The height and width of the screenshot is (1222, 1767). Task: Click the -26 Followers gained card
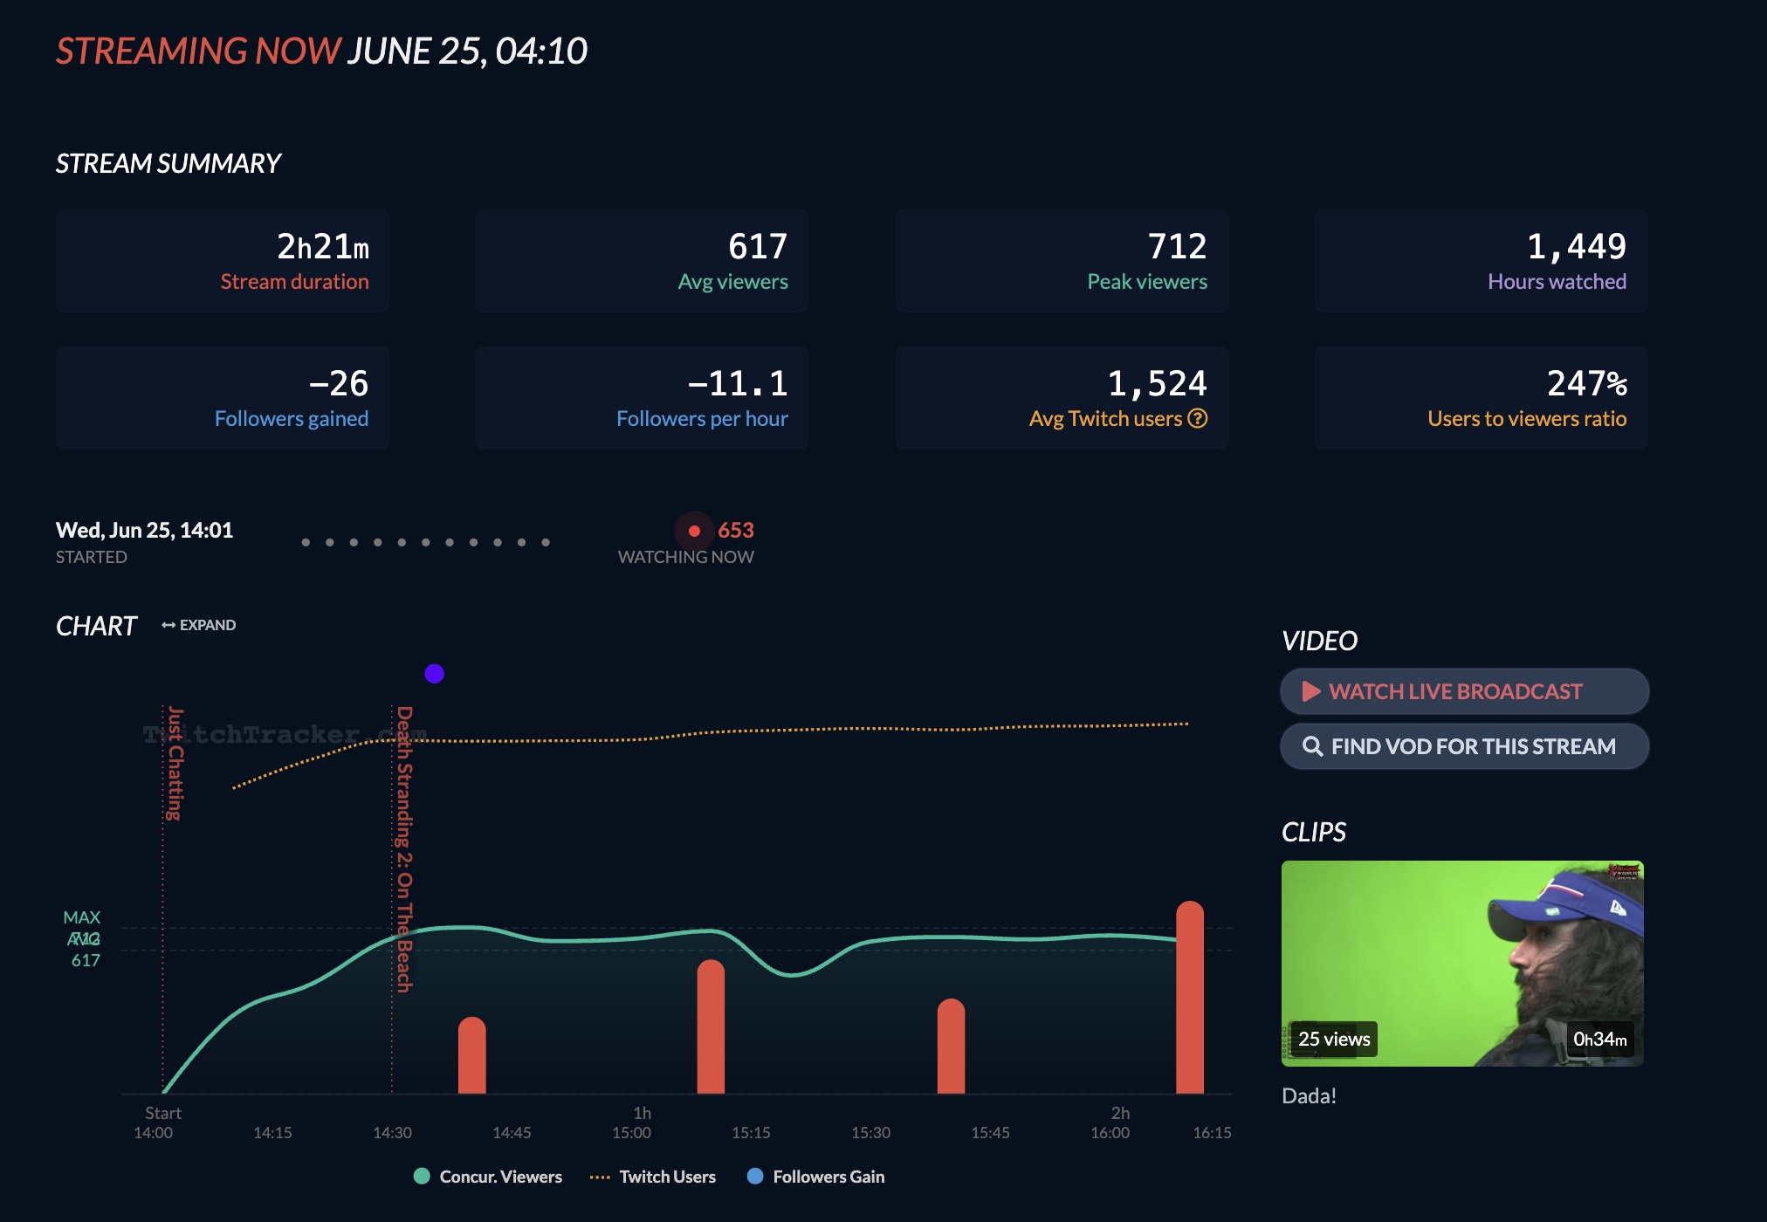click(223, 398)
